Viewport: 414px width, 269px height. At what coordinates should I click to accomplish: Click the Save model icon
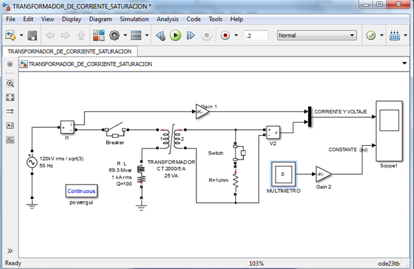click(32, 35)
